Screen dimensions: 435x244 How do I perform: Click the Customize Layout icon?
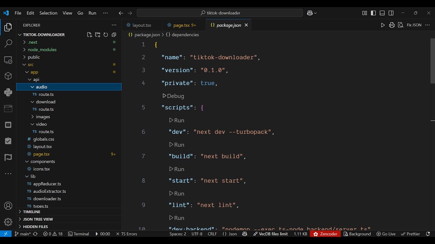coord(365,13)
